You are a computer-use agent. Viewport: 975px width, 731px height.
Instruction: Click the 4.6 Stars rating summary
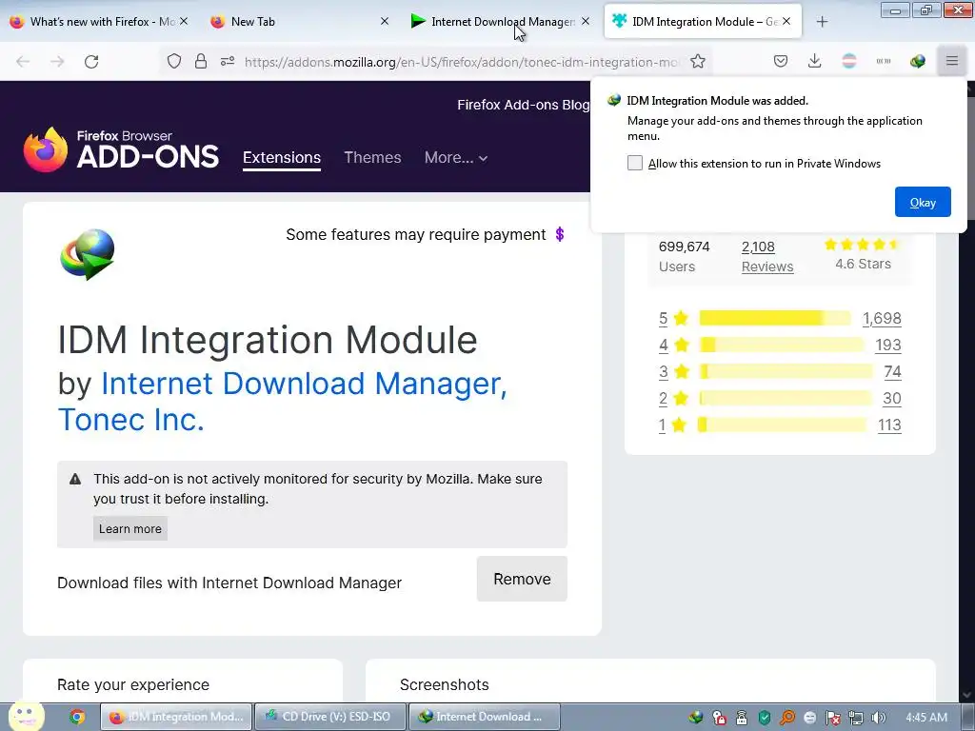coord(863,255)
